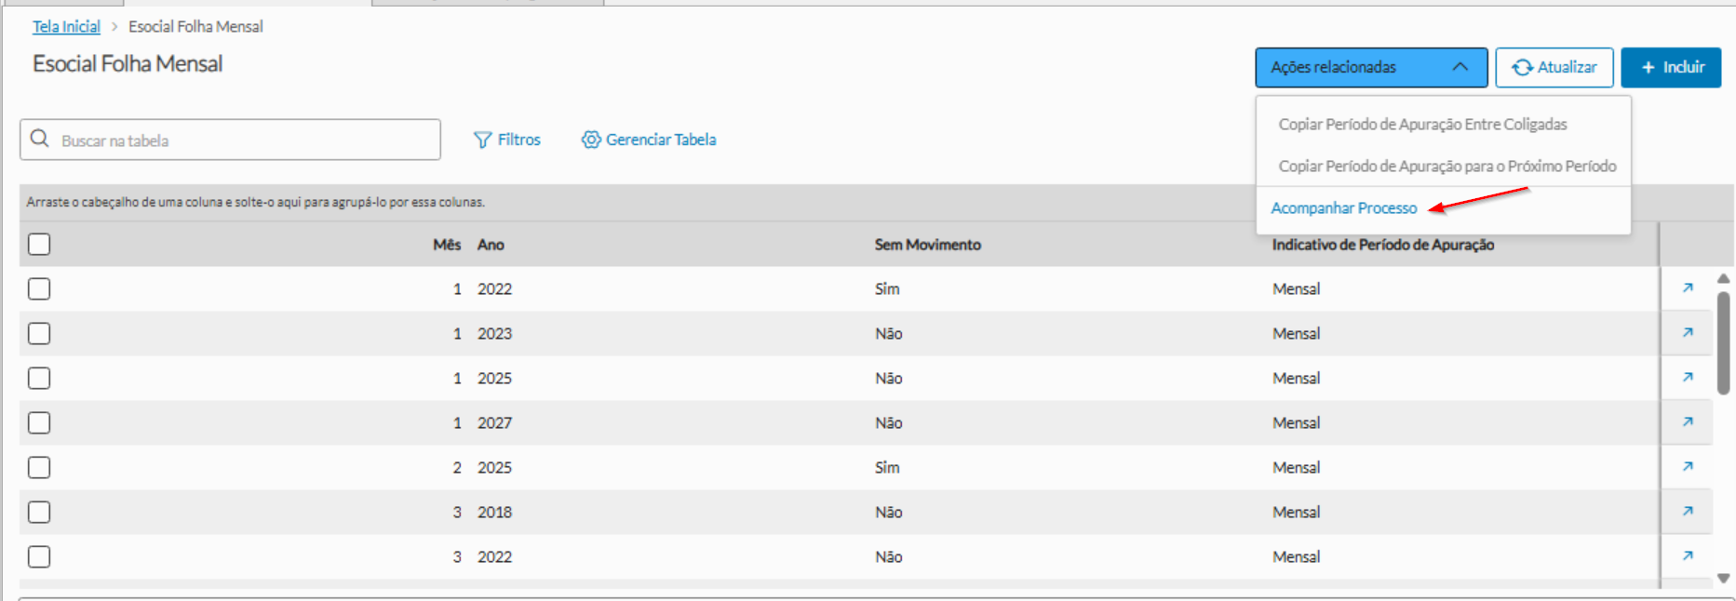
Task: Open record arrow icon for 2/2025 row
Action: click(x=1687, y=467)
